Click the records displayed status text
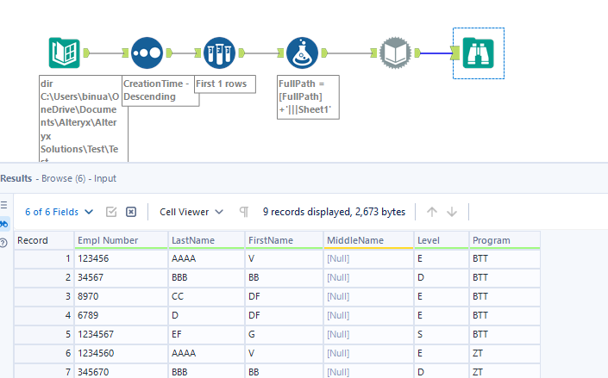The width and height of the screenshot is (608, 378). point(334,212)
